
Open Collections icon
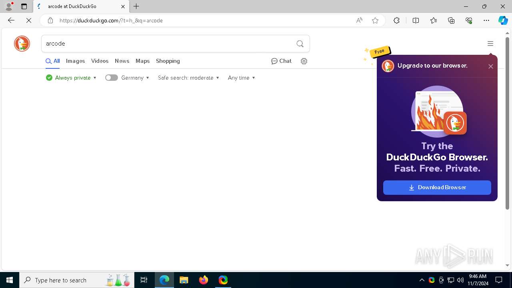click(x=451, y=20)
